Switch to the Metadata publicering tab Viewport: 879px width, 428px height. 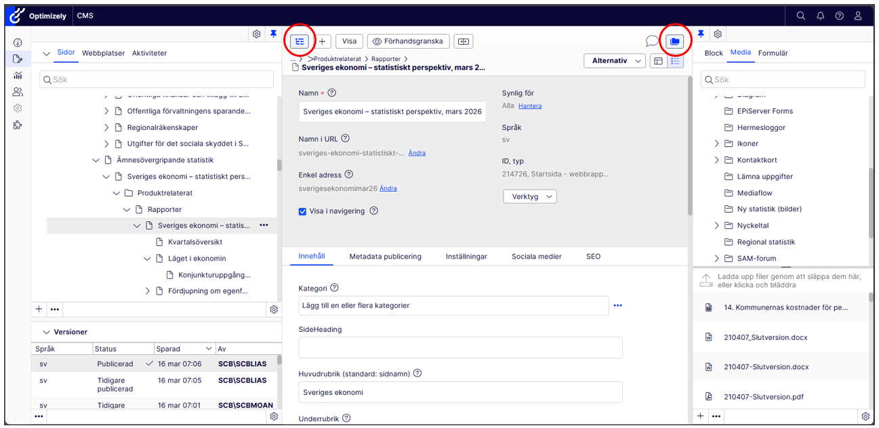point(385,257)
